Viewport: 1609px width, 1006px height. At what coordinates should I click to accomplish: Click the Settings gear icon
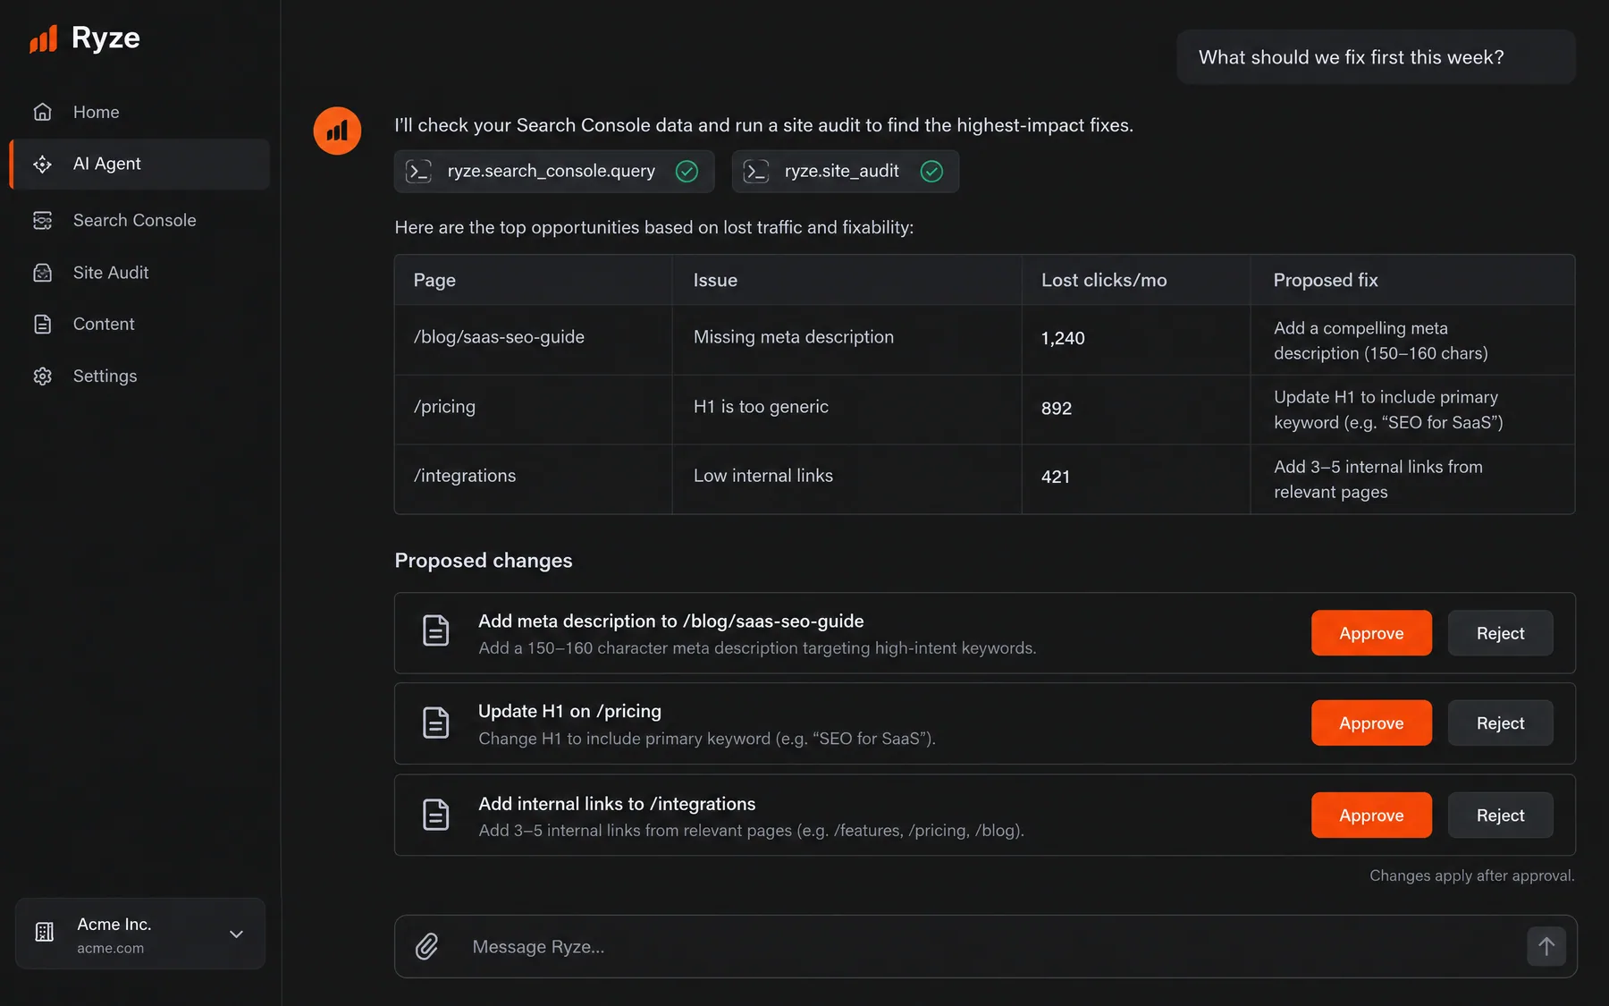click(x=43, y=376)
